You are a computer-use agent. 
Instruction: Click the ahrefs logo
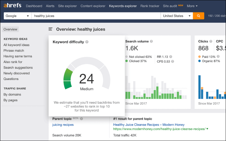pos(12,6)
